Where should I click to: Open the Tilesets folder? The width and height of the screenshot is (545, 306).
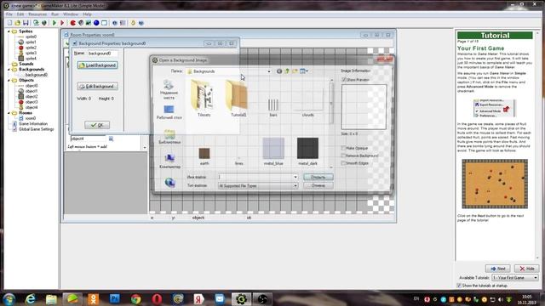(204, 99)
